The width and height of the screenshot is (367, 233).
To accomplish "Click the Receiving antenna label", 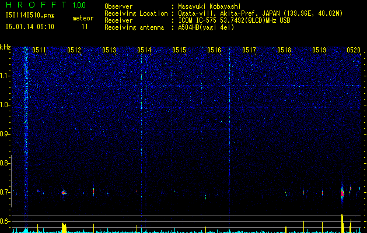I will click(134, 27).
